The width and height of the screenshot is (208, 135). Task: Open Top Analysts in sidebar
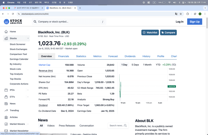tap(16, 74)
